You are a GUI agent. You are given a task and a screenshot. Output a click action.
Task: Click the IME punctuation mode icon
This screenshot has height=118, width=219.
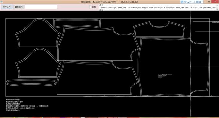coord(191,2)
